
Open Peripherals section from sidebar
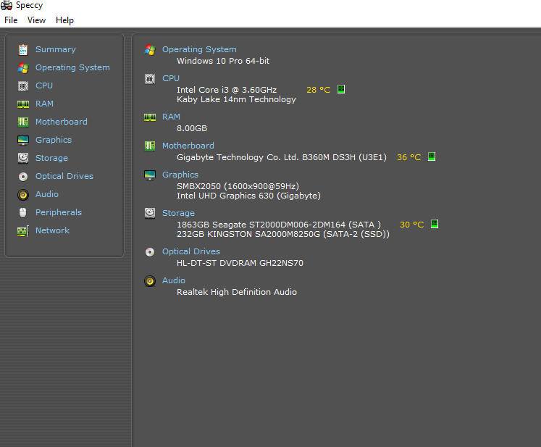pyautogui.click(x=59, y=212)
